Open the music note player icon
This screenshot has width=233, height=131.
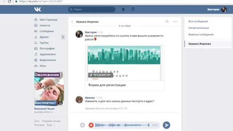point(133,9)
